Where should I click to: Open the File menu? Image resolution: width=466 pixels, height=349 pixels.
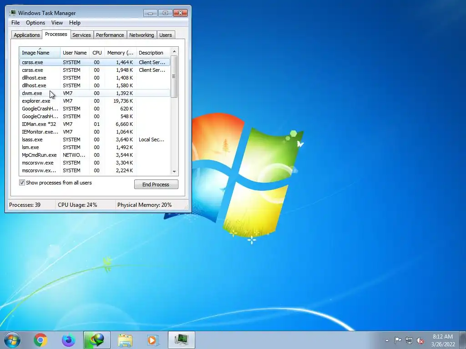pos(15,23)
